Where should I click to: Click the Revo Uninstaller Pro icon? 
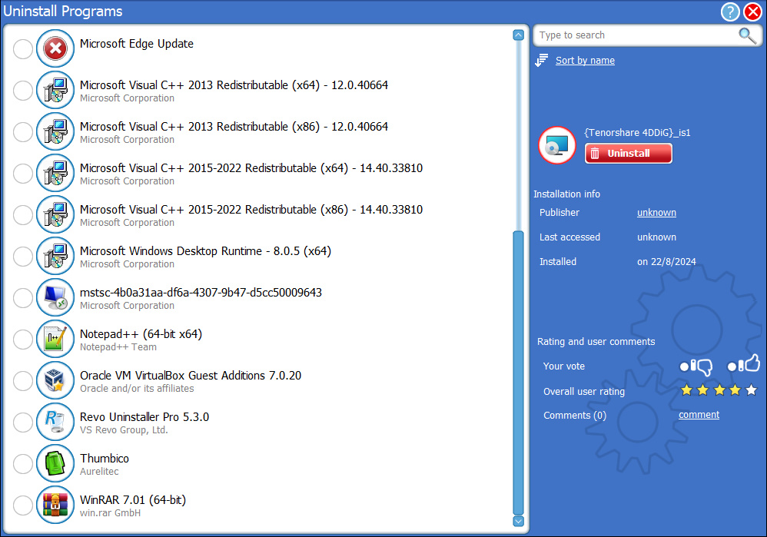[x=55, y=422]
